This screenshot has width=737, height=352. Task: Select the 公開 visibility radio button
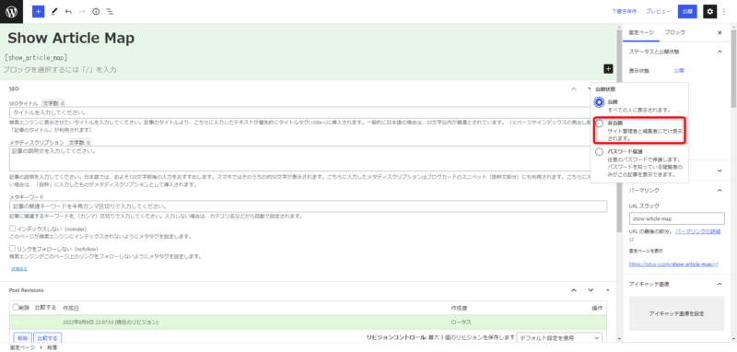pyautogui.click(x=599, y=102)
